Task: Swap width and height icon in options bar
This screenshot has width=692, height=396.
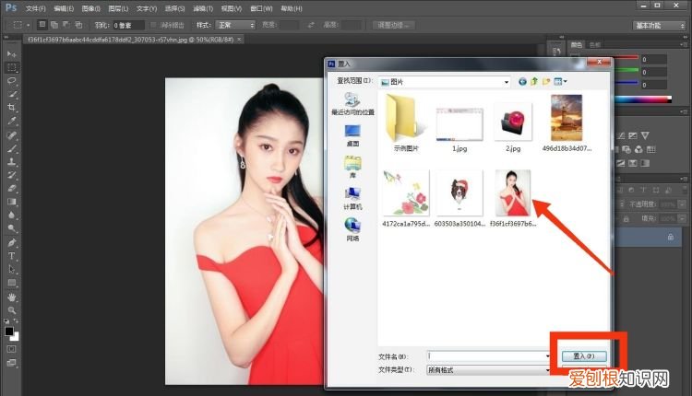Action: pyautogui.click(x=311, y=25)
